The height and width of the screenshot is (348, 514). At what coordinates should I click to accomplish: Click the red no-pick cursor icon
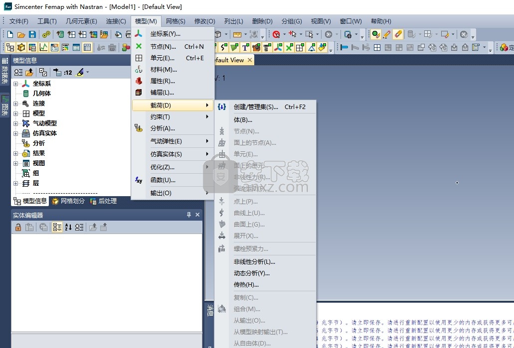point(276,34)
